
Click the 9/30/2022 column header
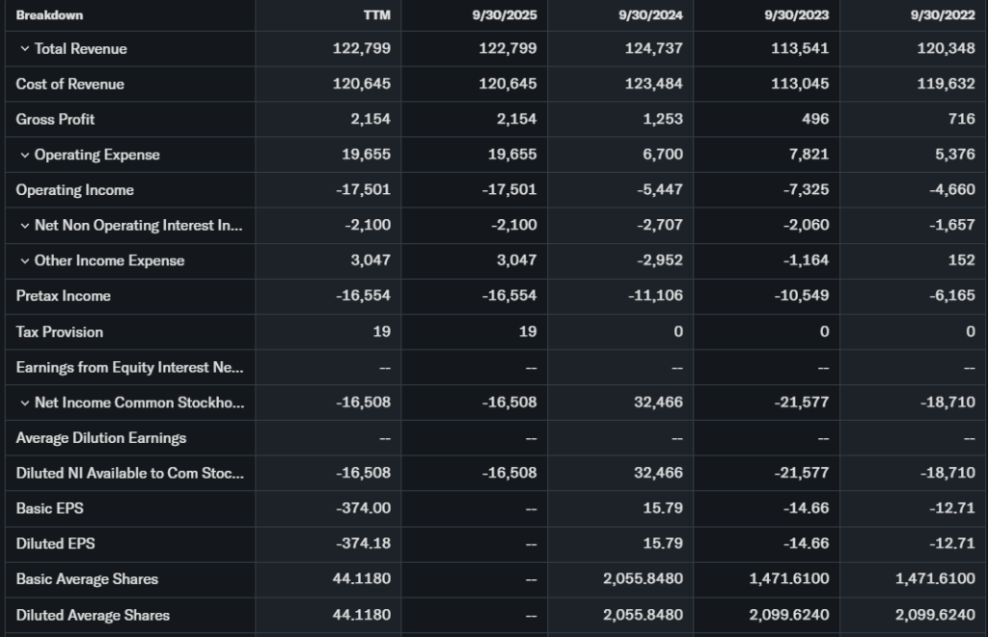click(x=943, y=15)
